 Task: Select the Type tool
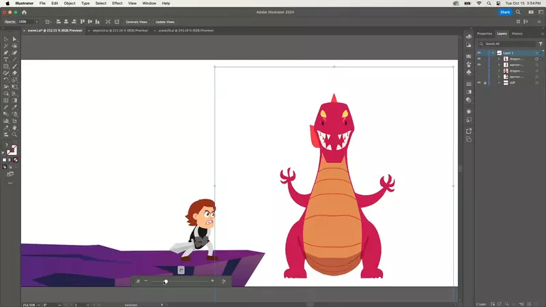pyautogui.click(x=6, y=59)
